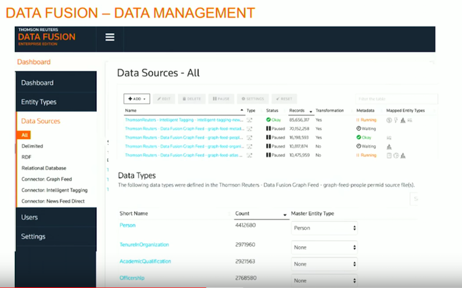Screen dimensions: 462x288
Task: Open Users section in the sidebar
Action: click(56, 217)
